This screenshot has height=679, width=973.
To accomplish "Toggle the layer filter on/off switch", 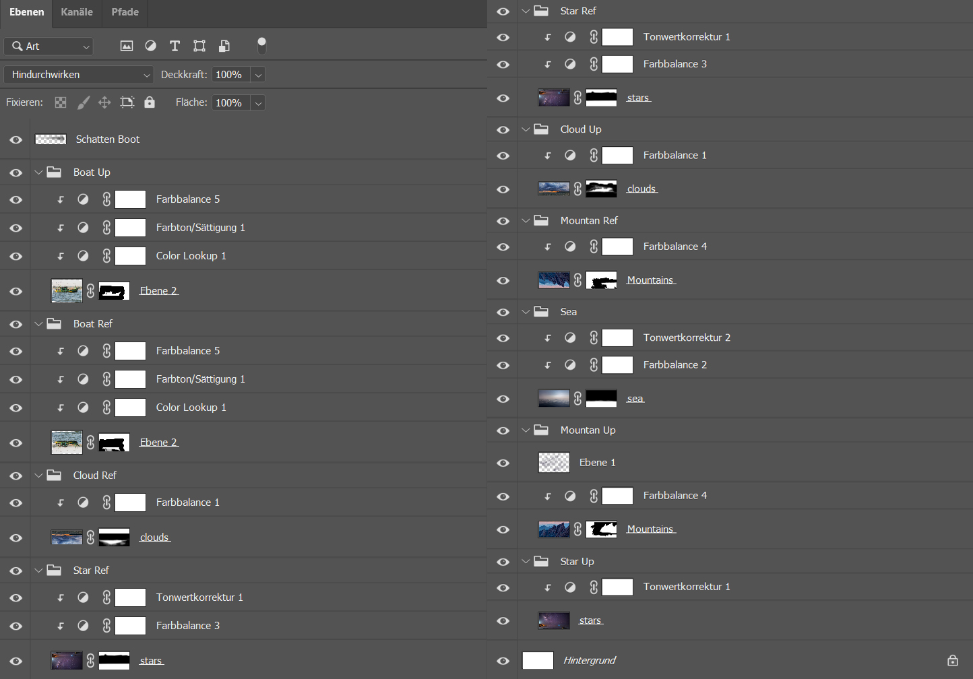I will point(261,46).
